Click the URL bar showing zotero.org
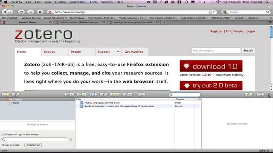Screen dimensions: 273x153 [131, 12]
